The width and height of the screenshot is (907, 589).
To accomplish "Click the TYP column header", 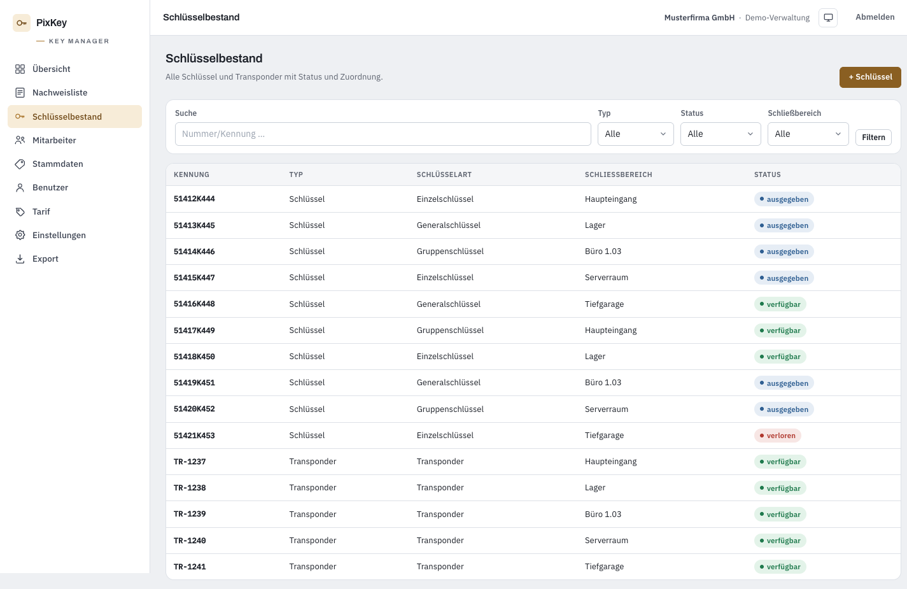I will (x=296, y=174).
